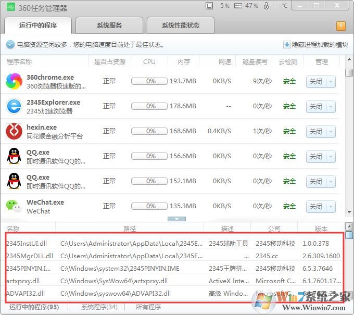354x315 pixels.
Task: Open the 系统性能状态 tab
Action: point(181,26)
